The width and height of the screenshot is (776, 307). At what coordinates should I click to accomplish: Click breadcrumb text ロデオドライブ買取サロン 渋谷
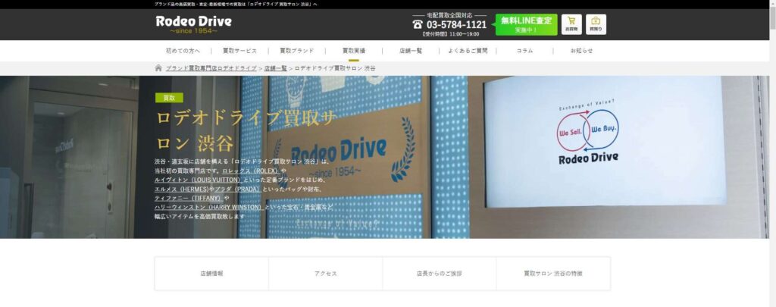(x=335, y=68)
